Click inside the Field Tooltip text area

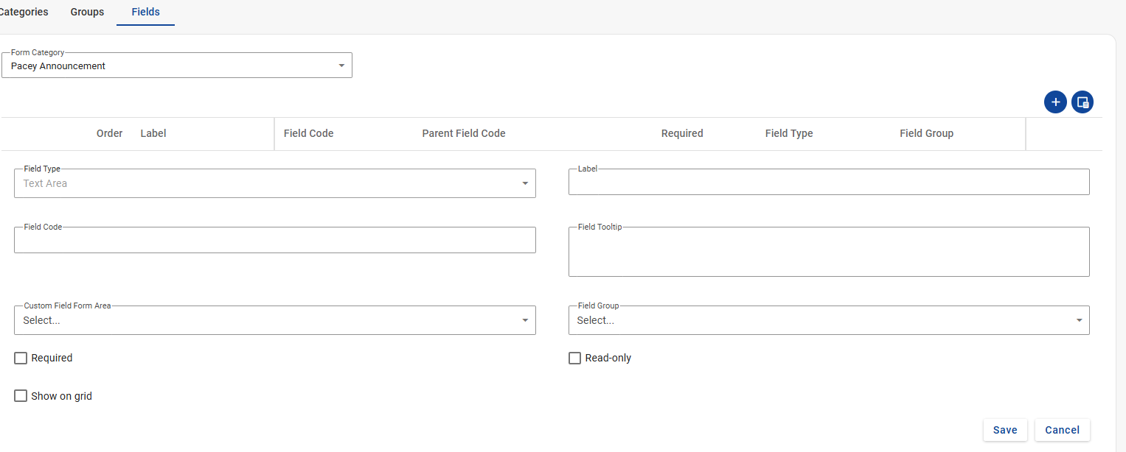tap(828, 253)
